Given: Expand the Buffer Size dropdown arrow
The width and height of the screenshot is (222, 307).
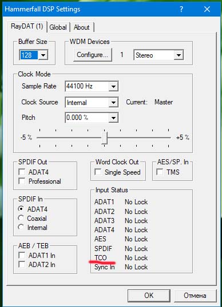Looking at the screenshot, I should (43, 55).
